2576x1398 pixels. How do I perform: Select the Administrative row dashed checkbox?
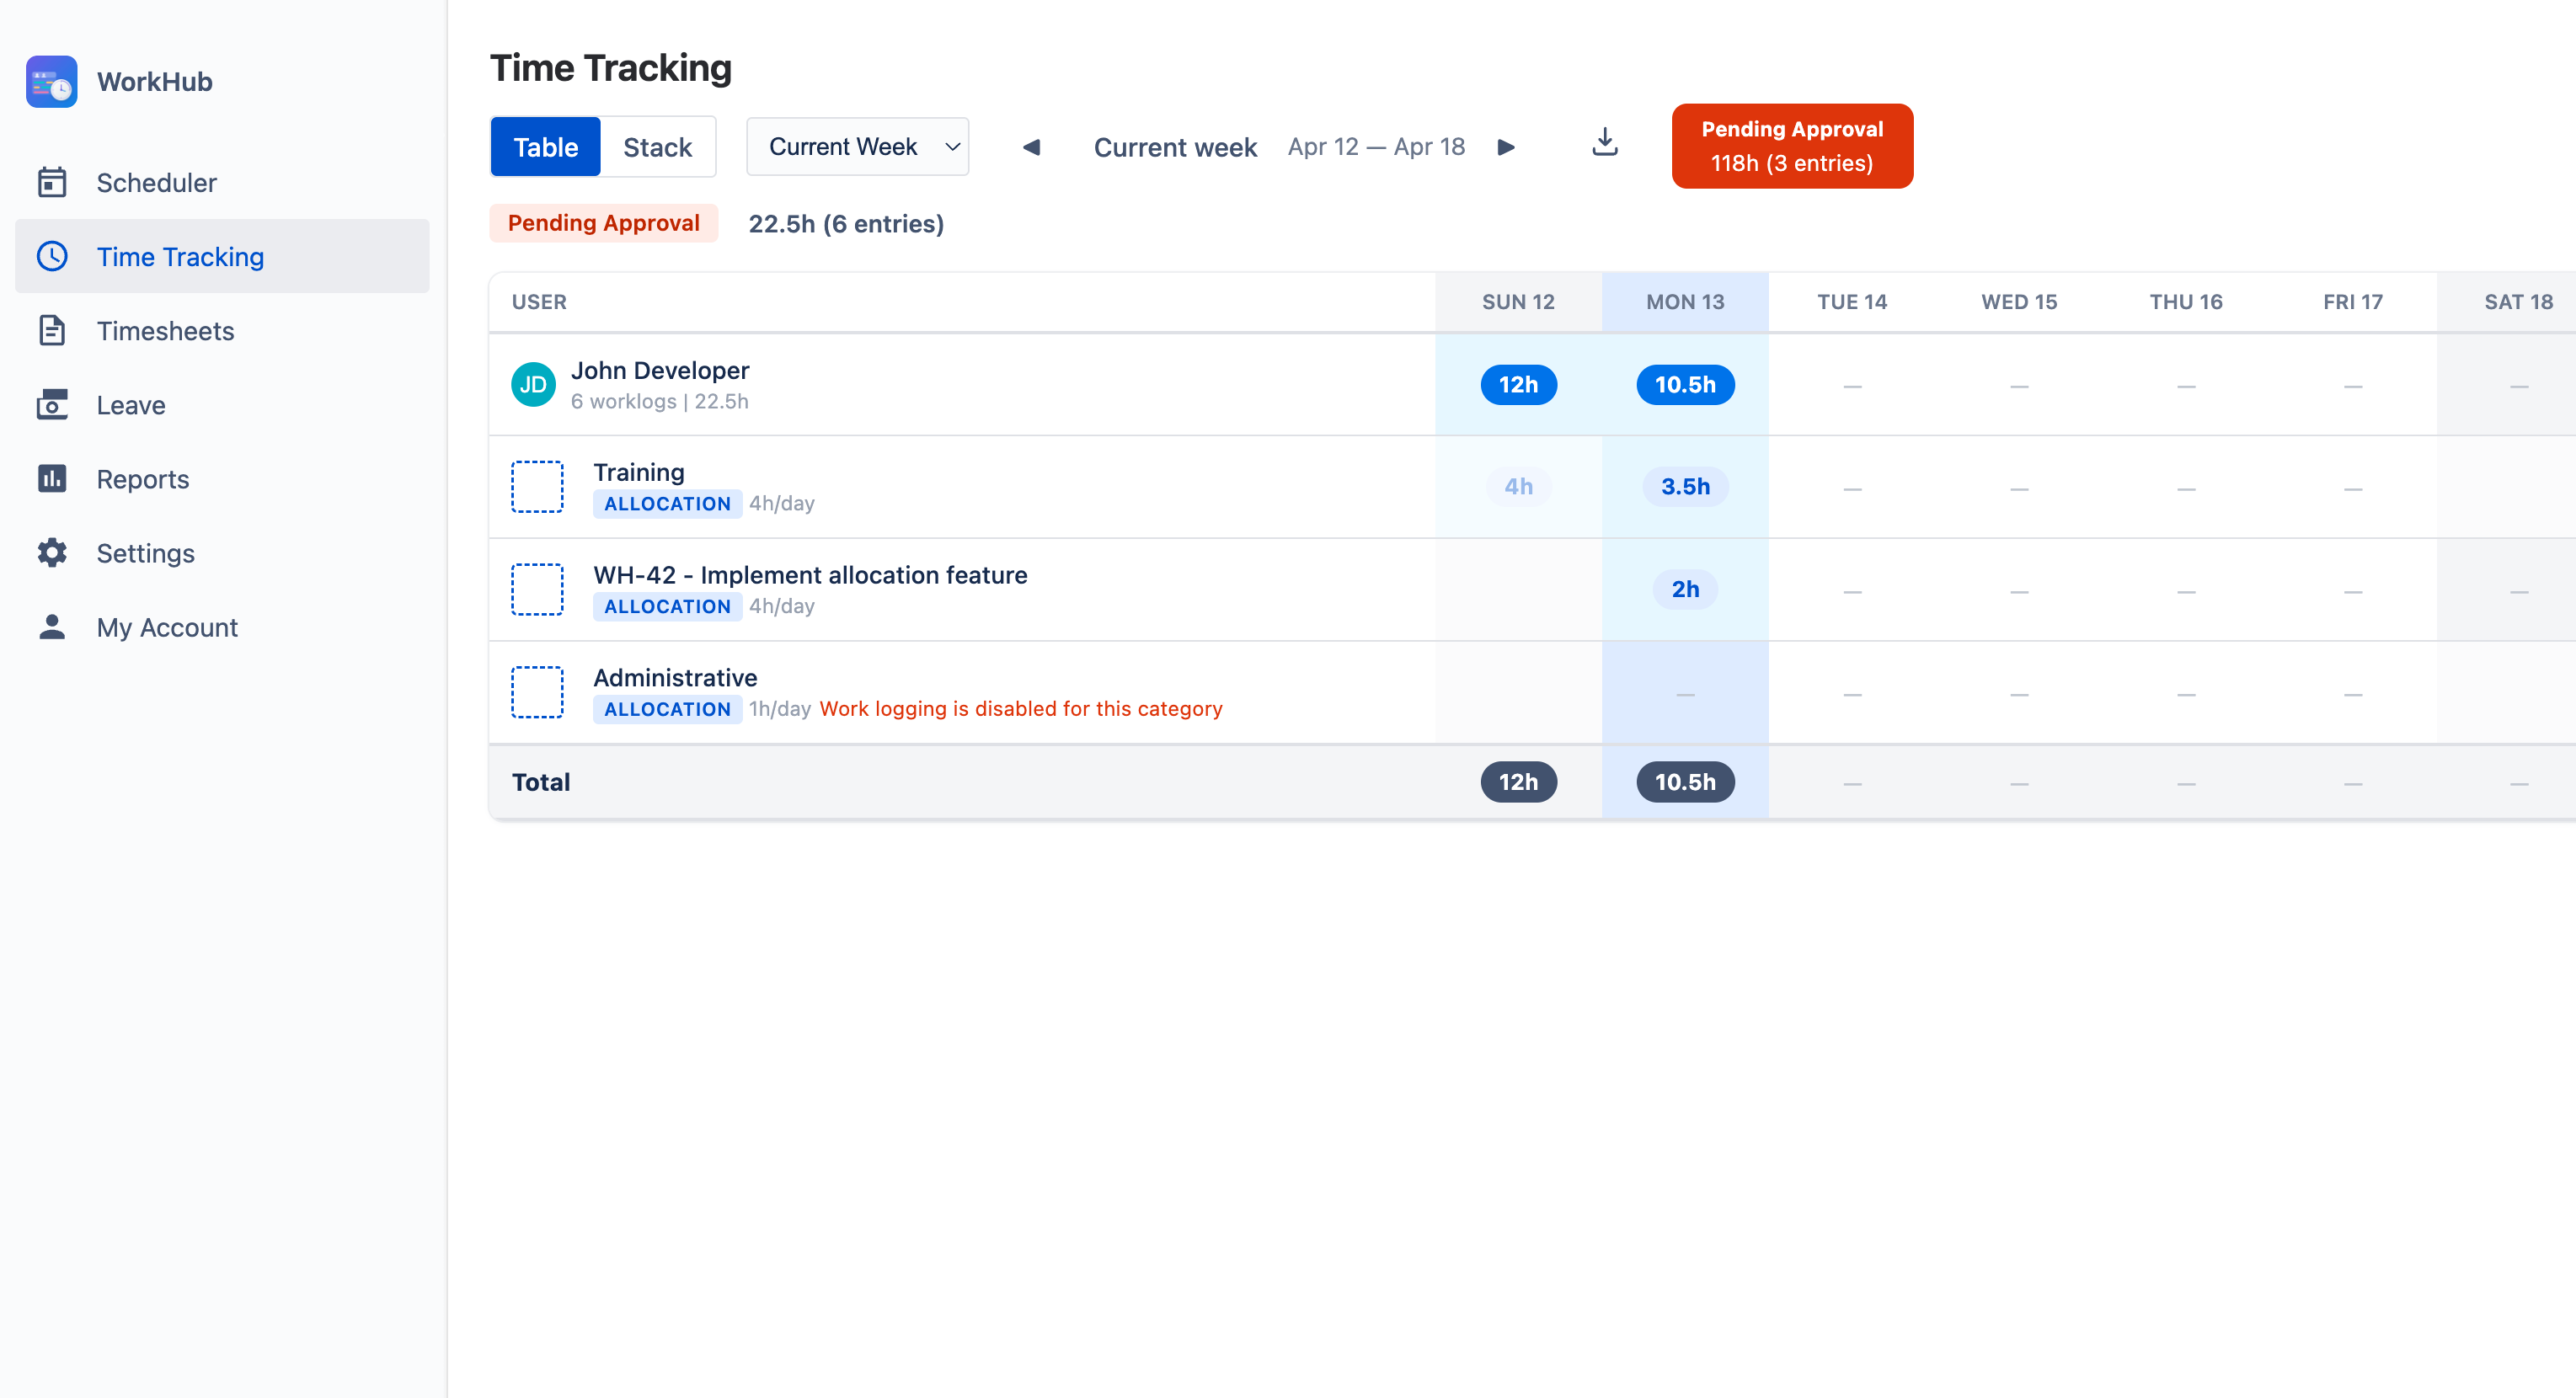click(537, 692)
